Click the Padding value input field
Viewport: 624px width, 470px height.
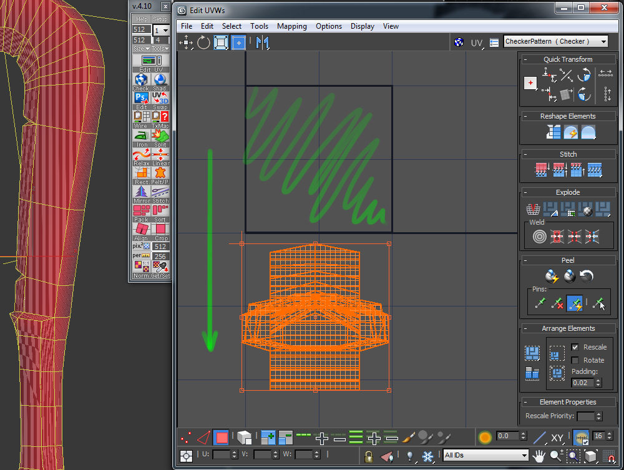[x=583, y=383]
